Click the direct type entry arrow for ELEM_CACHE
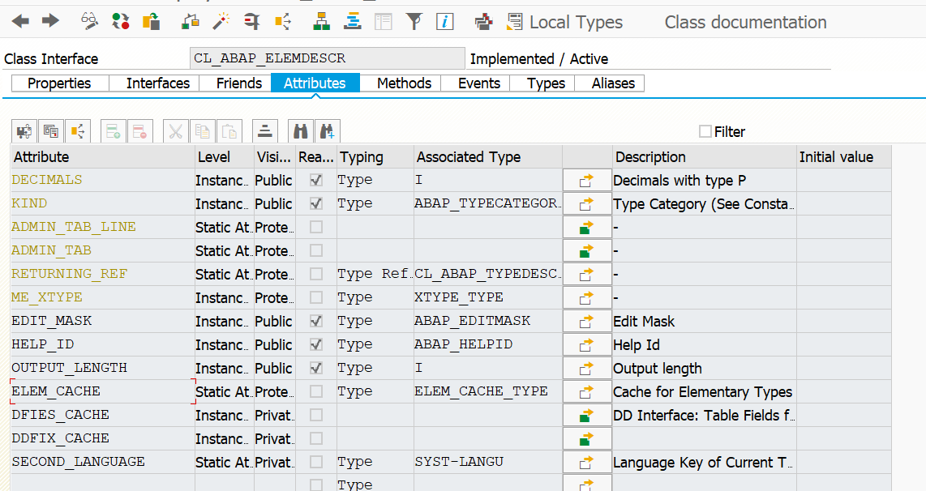 [x=586, y=392]
